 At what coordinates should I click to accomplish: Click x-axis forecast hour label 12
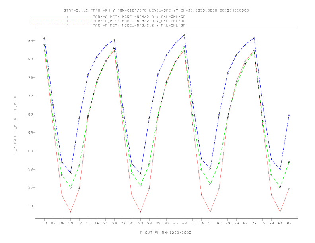pos(80,223)
